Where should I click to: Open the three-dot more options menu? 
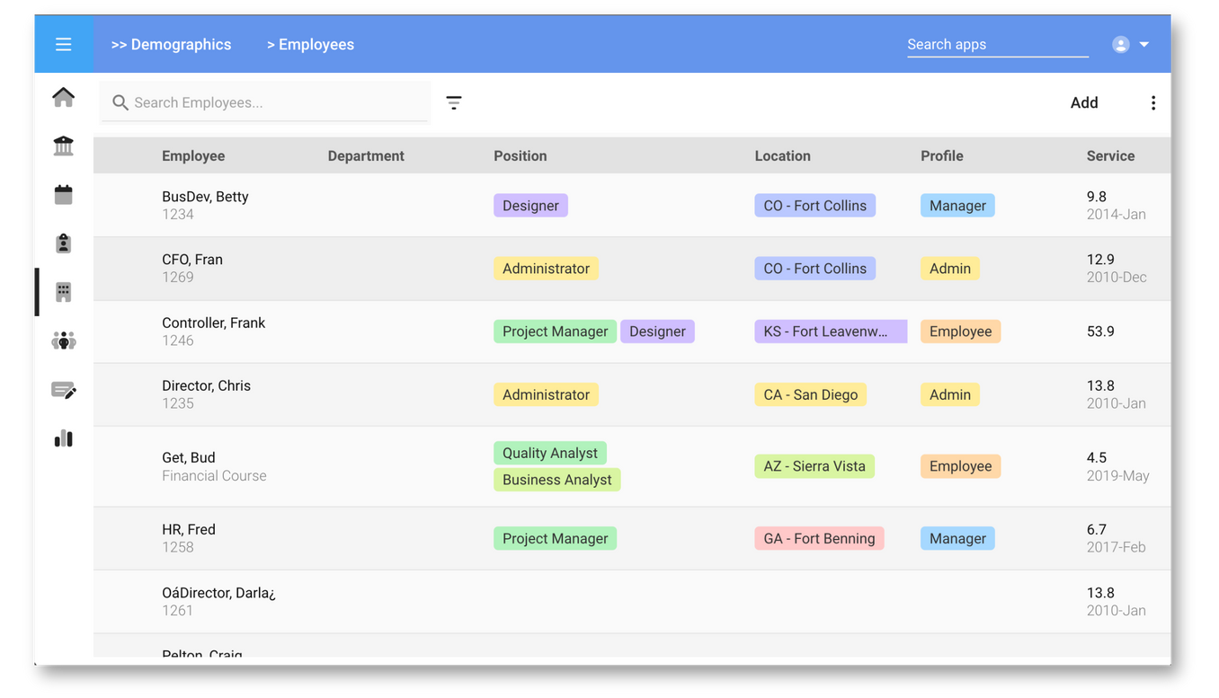point(1152,103)
